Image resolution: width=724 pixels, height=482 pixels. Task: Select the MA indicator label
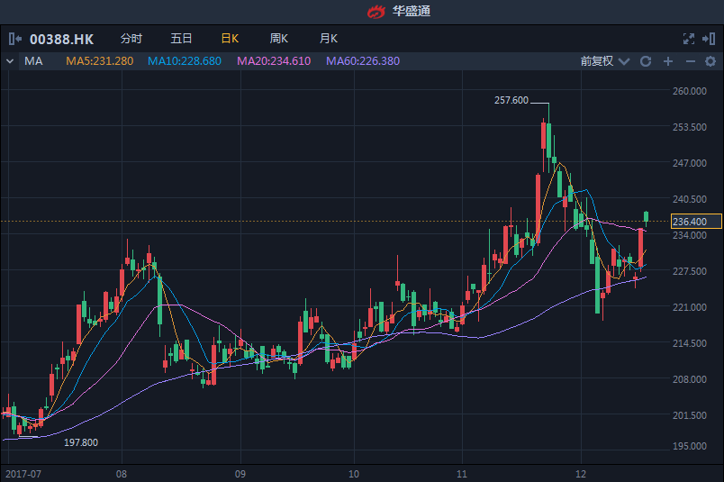pos(33,61)
